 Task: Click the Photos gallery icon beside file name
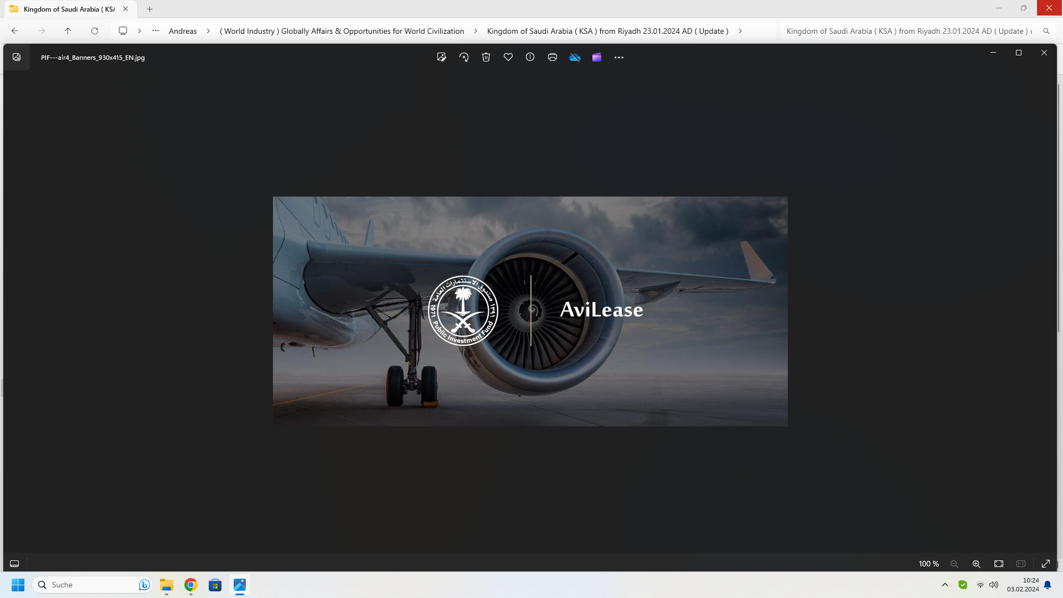17,57
